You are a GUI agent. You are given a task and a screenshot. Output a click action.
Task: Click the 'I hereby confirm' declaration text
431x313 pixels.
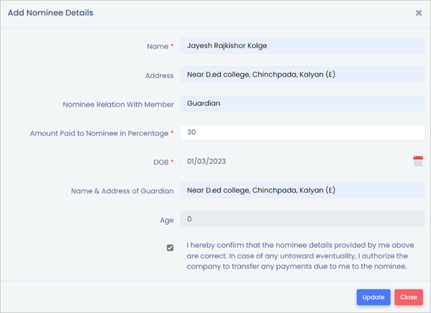pos(297,255)
